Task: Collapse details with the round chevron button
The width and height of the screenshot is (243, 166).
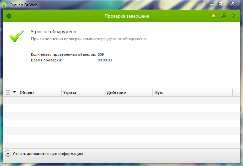Action: (x=8, y=154)
